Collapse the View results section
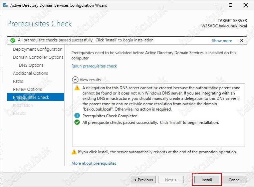 pyautogui.click(x=75, y=80)
